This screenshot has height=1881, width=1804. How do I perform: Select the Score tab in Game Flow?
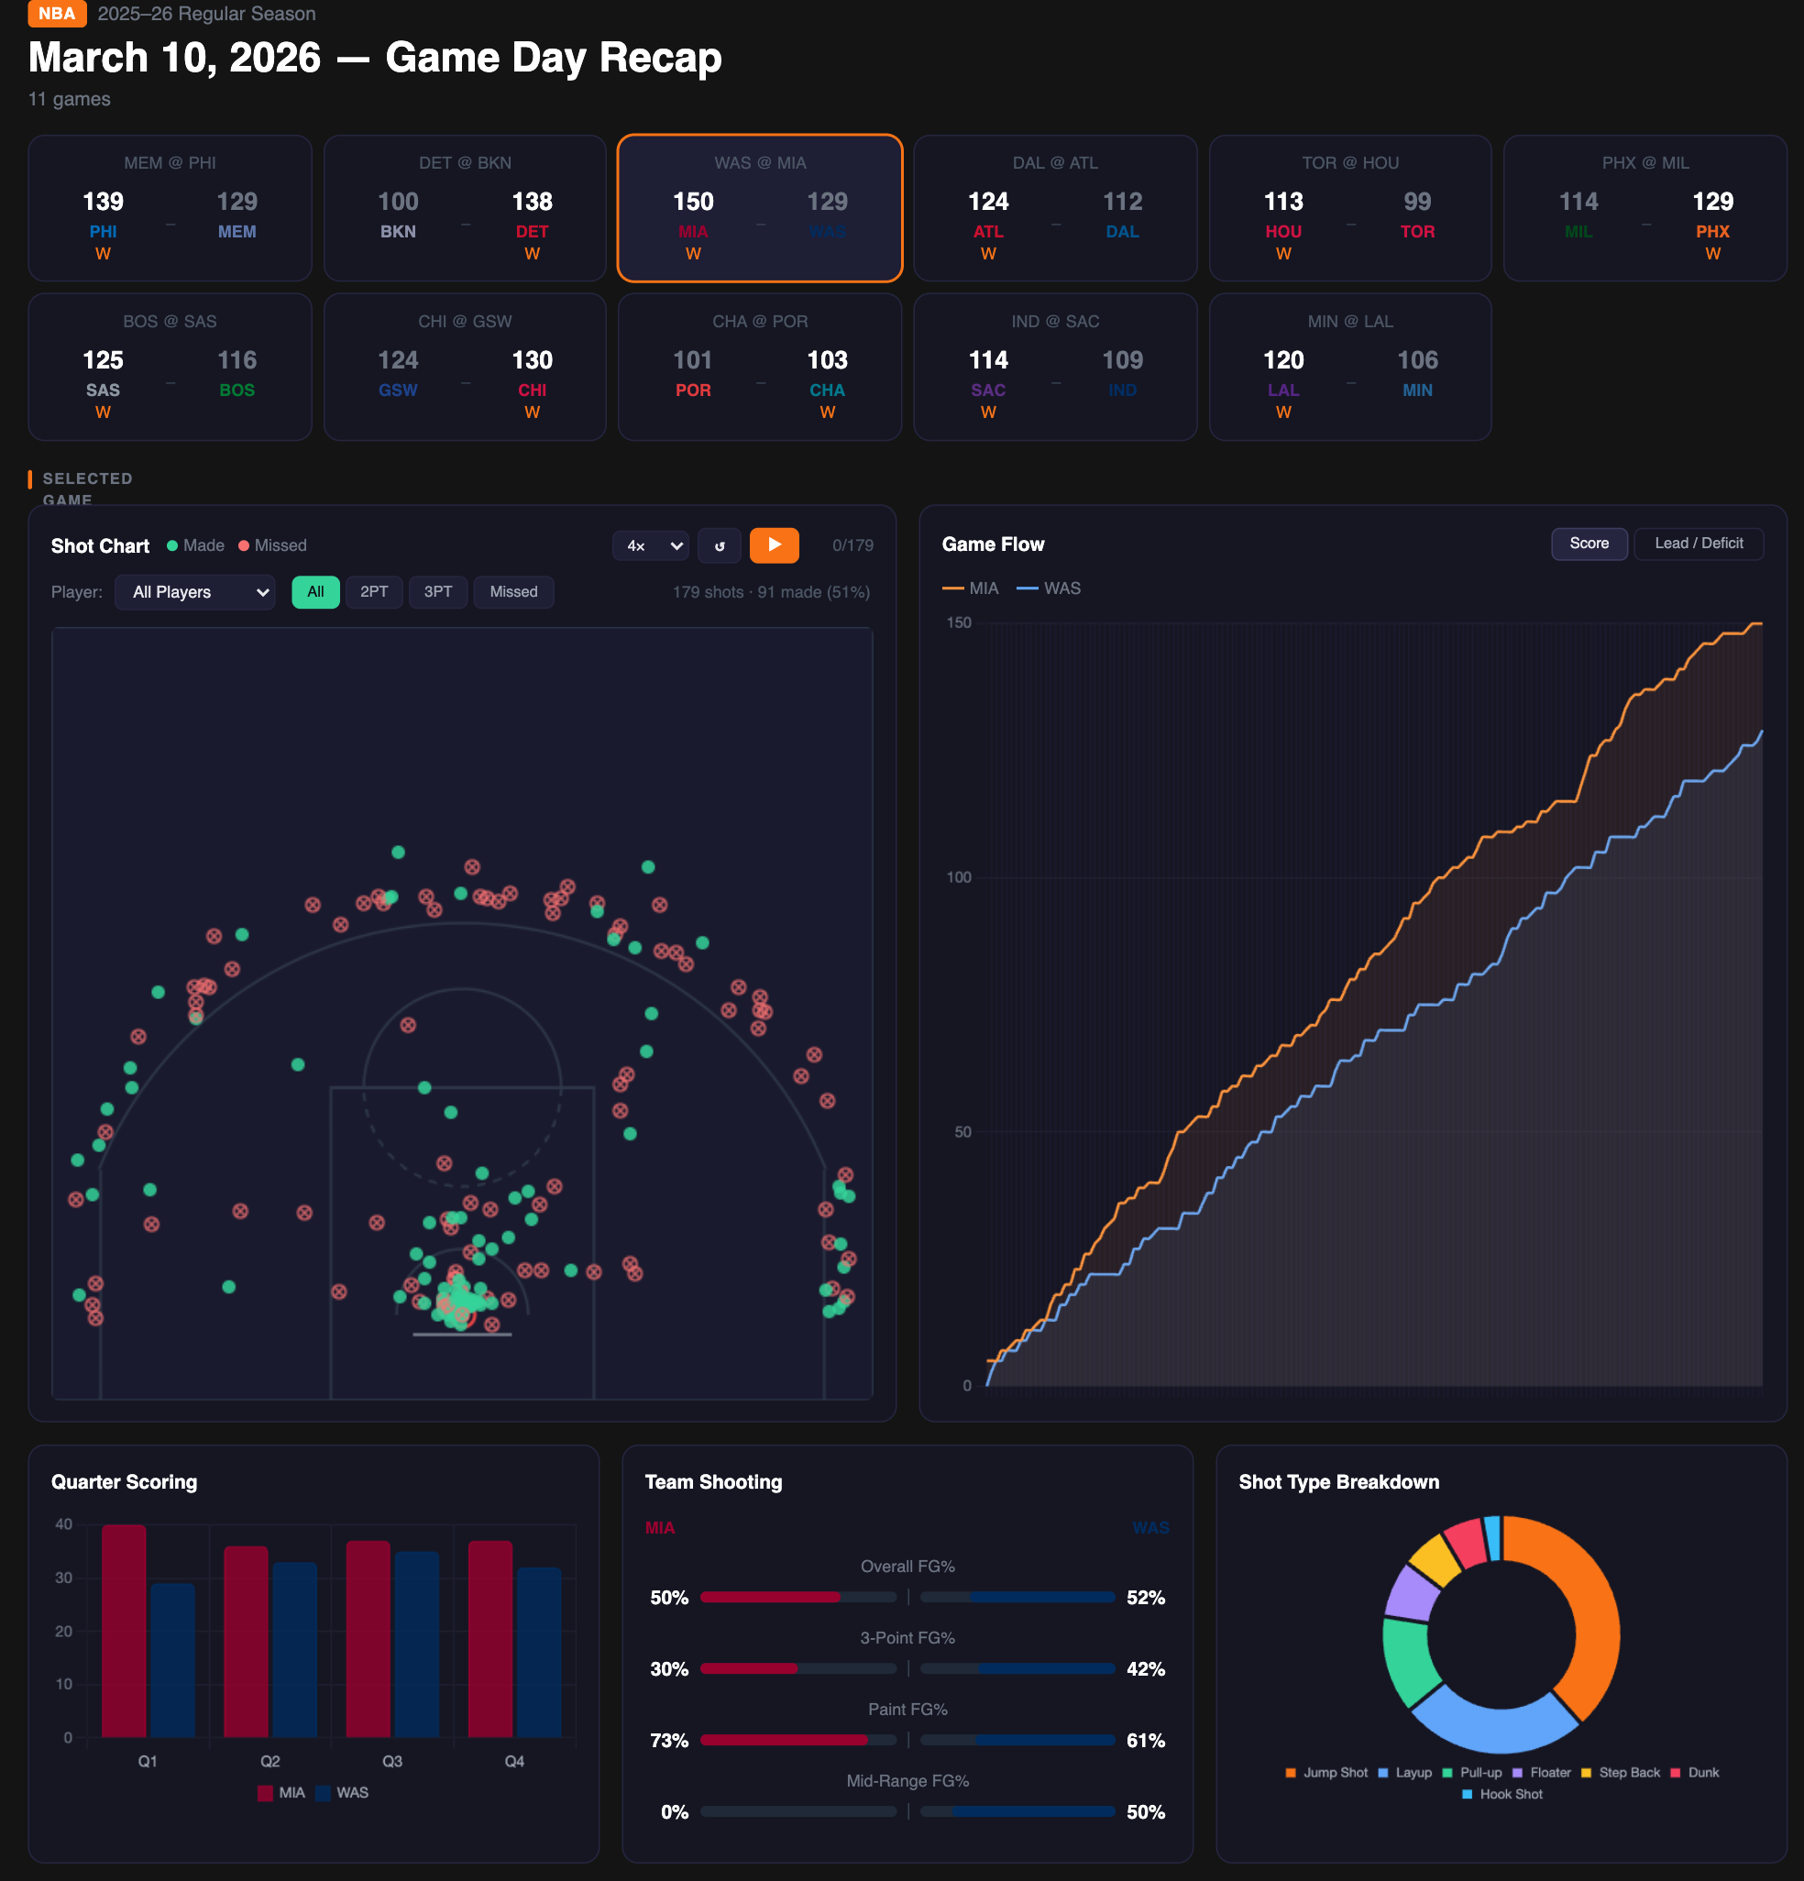(x=1589, y=544)
